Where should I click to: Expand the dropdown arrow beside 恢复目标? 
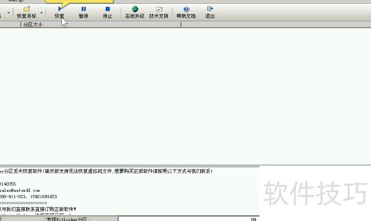pos(41,12)
